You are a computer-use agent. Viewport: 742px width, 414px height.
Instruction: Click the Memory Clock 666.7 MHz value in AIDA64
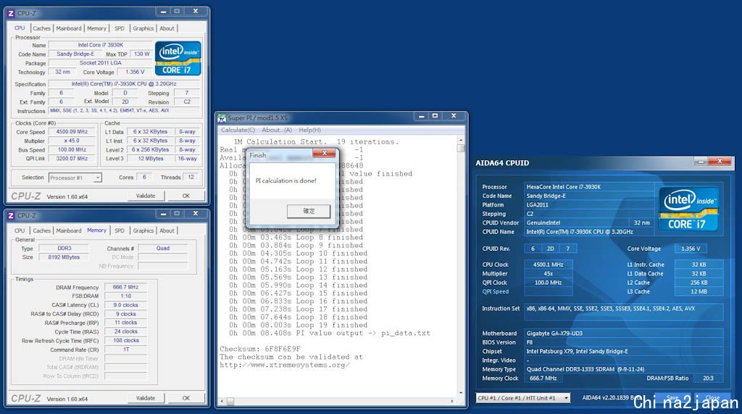point(543,378)
